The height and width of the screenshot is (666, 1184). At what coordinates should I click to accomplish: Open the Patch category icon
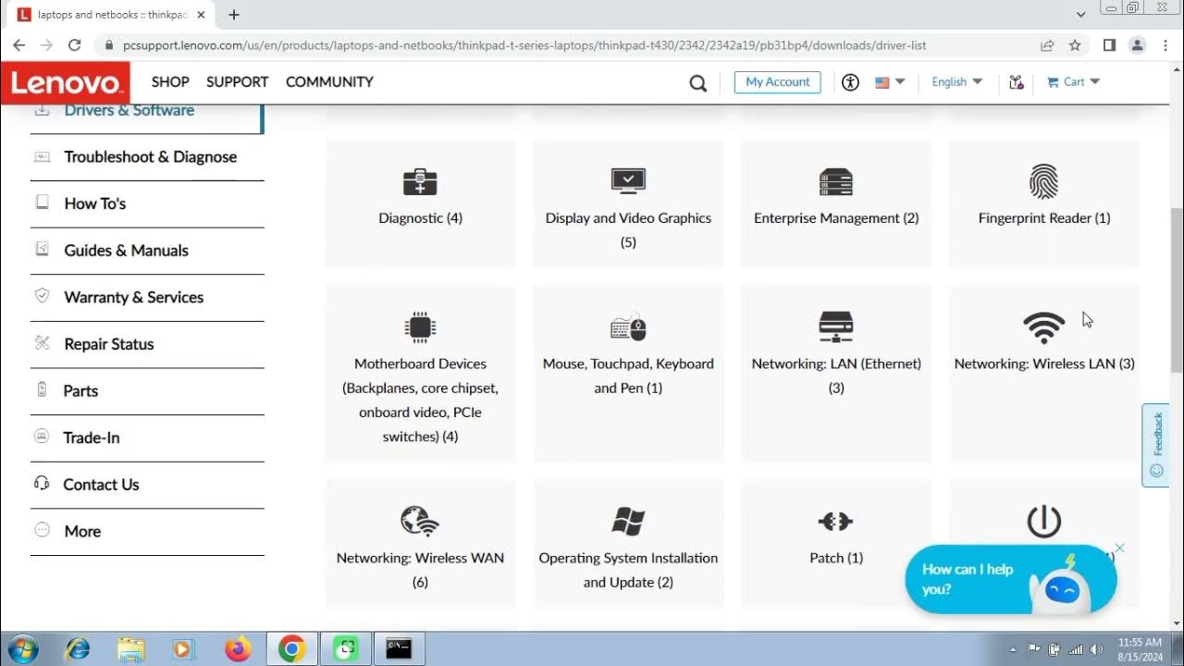(x=836, y=523)
